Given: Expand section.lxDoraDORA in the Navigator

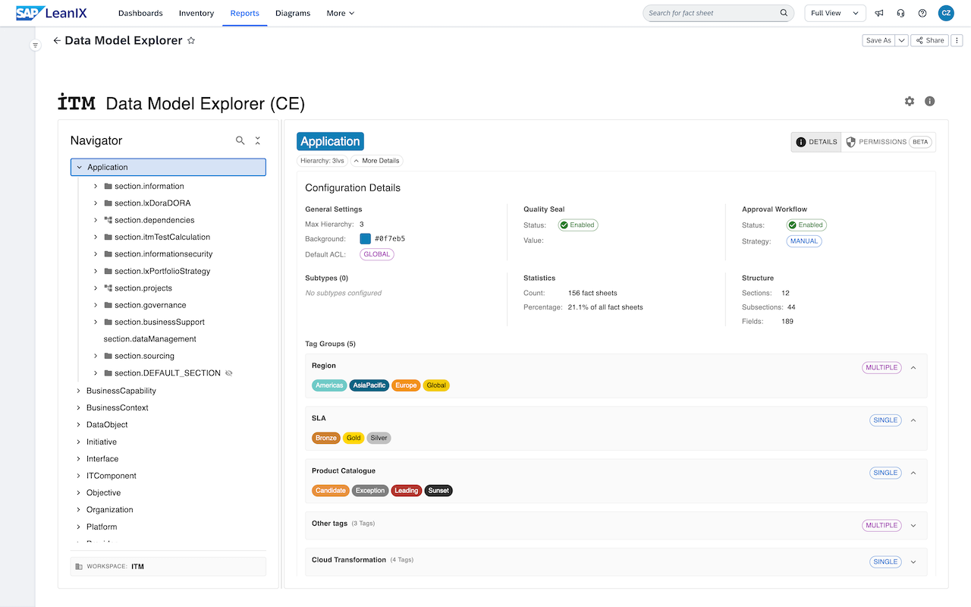Looking at the screenshot, I should [x=96, y=203].
